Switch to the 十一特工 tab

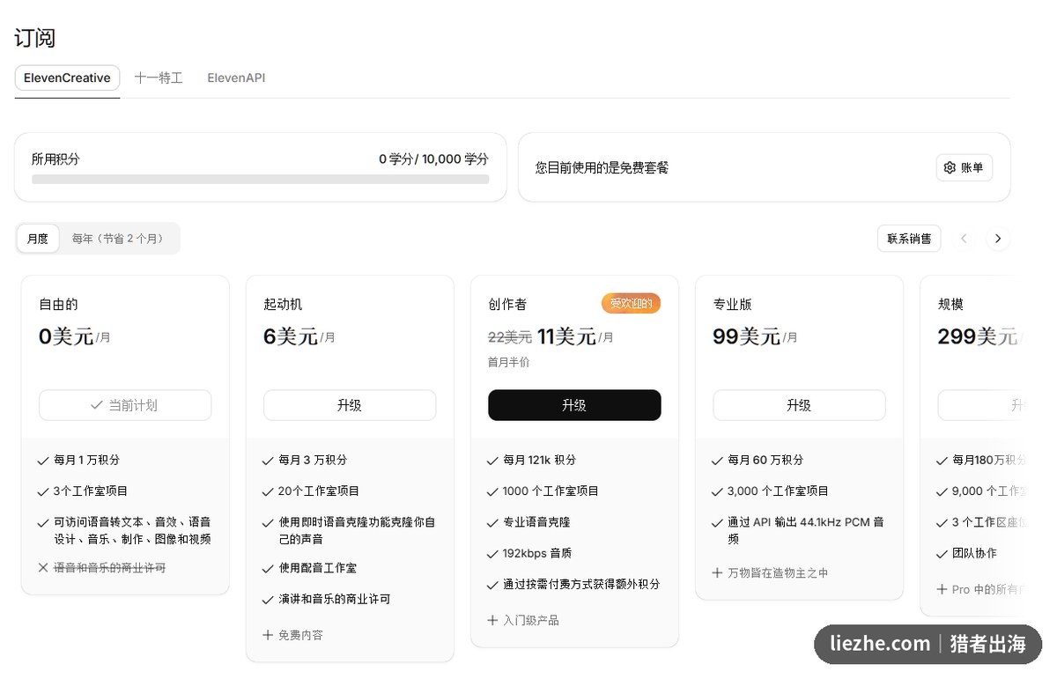click(x=159, y=77)
